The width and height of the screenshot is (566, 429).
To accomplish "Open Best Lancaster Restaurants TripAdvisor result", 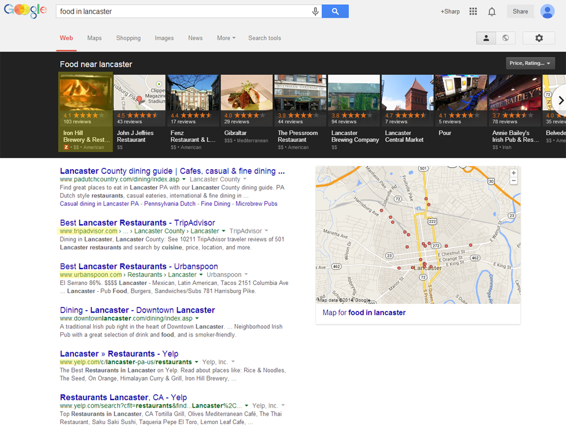I will click(137, 223).
